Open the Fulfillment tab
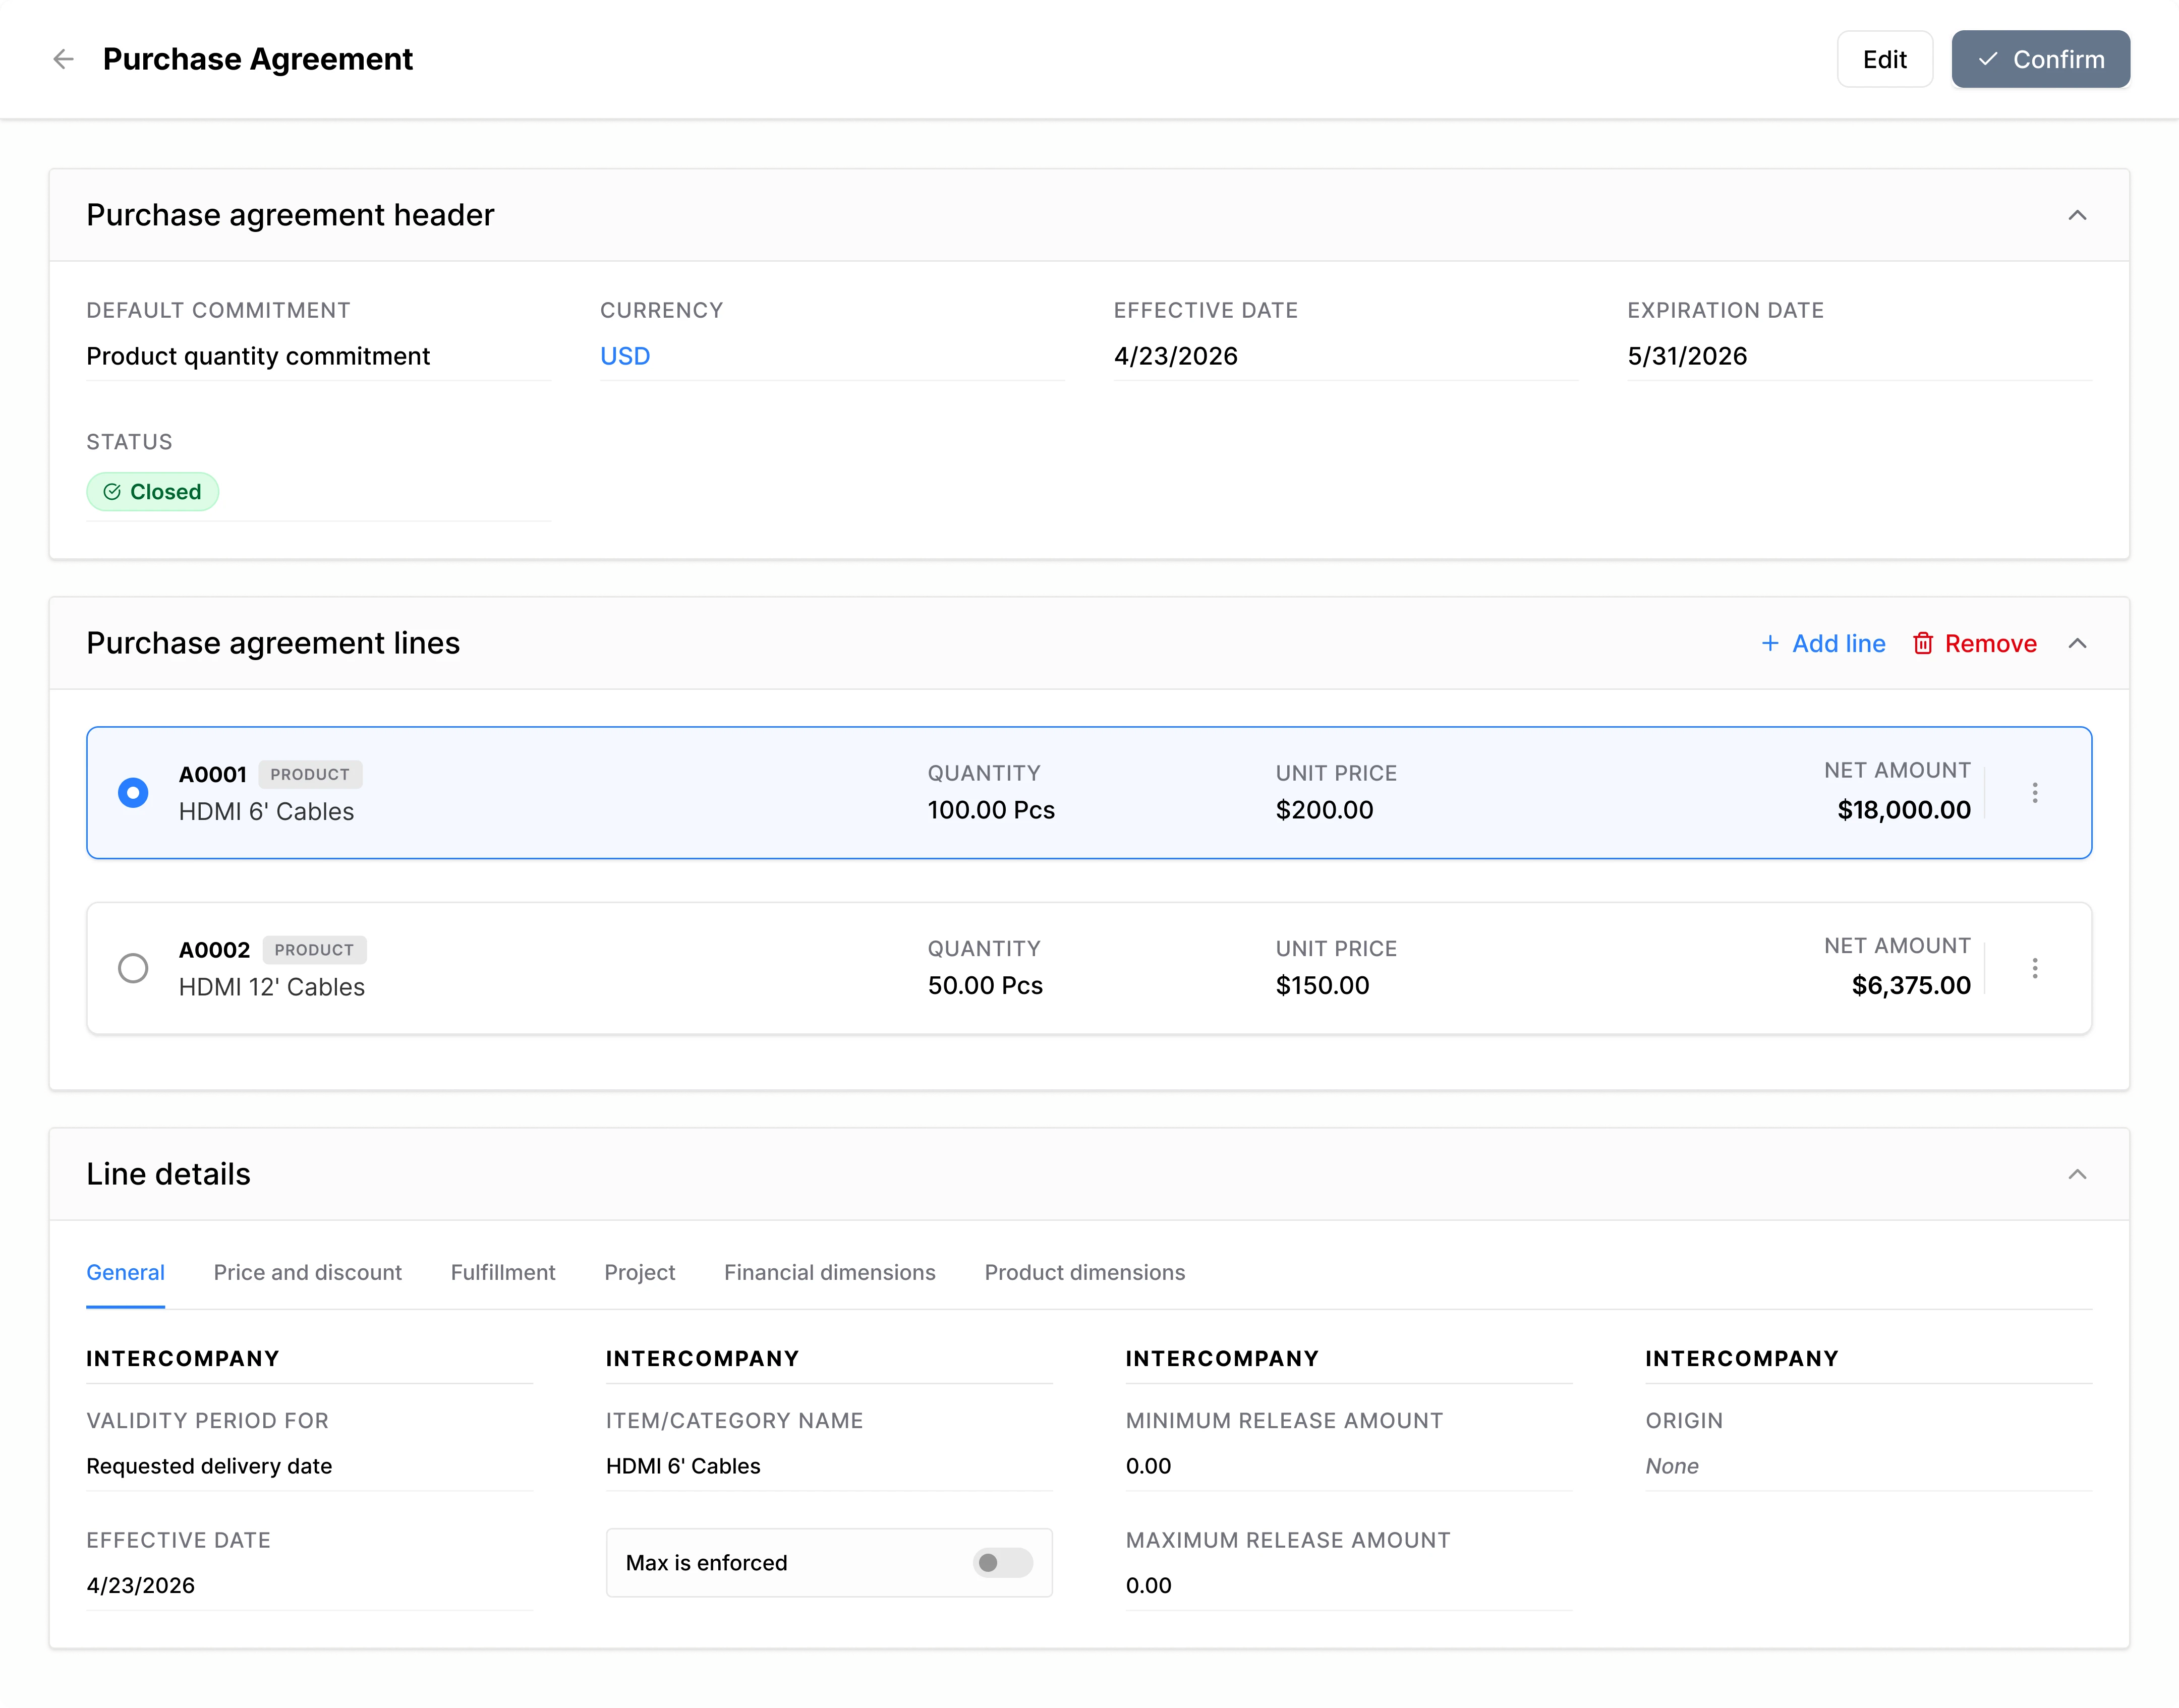 pos(503,1272)
